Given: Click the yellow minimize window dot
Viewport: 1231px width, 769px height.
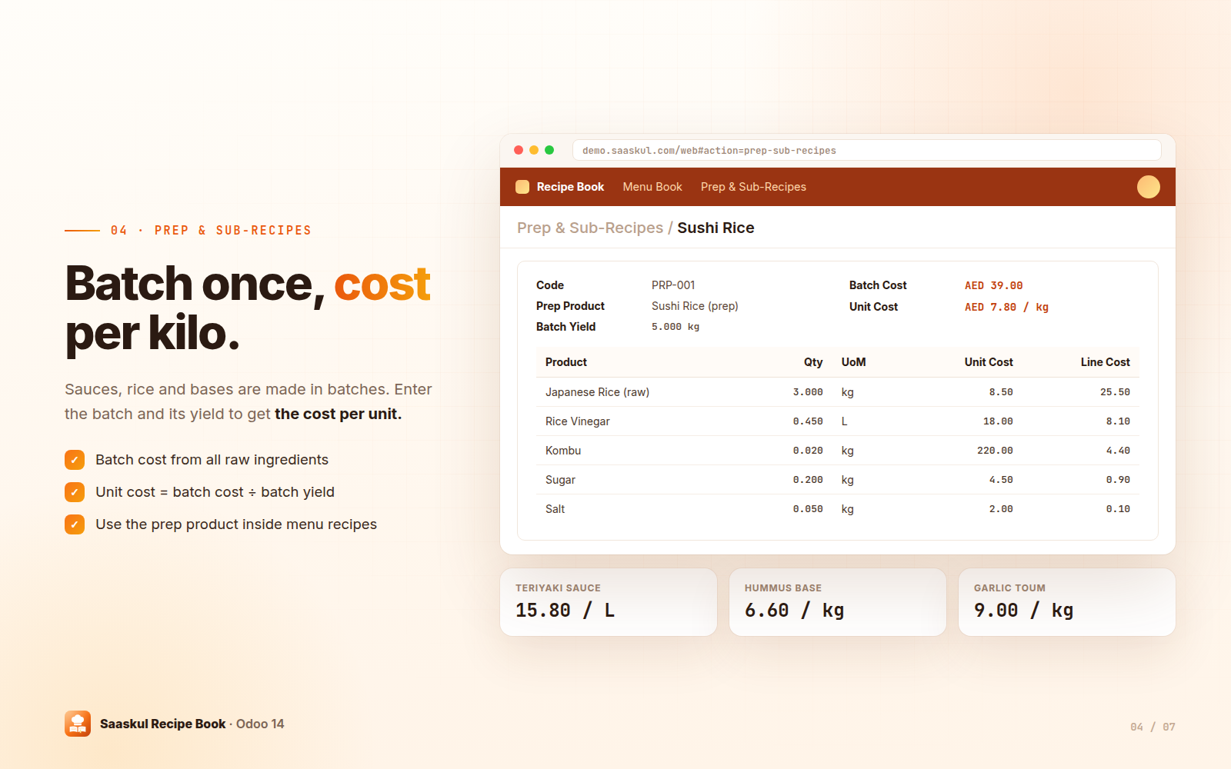Looking at the screenshot, I should tap(534, 150).
